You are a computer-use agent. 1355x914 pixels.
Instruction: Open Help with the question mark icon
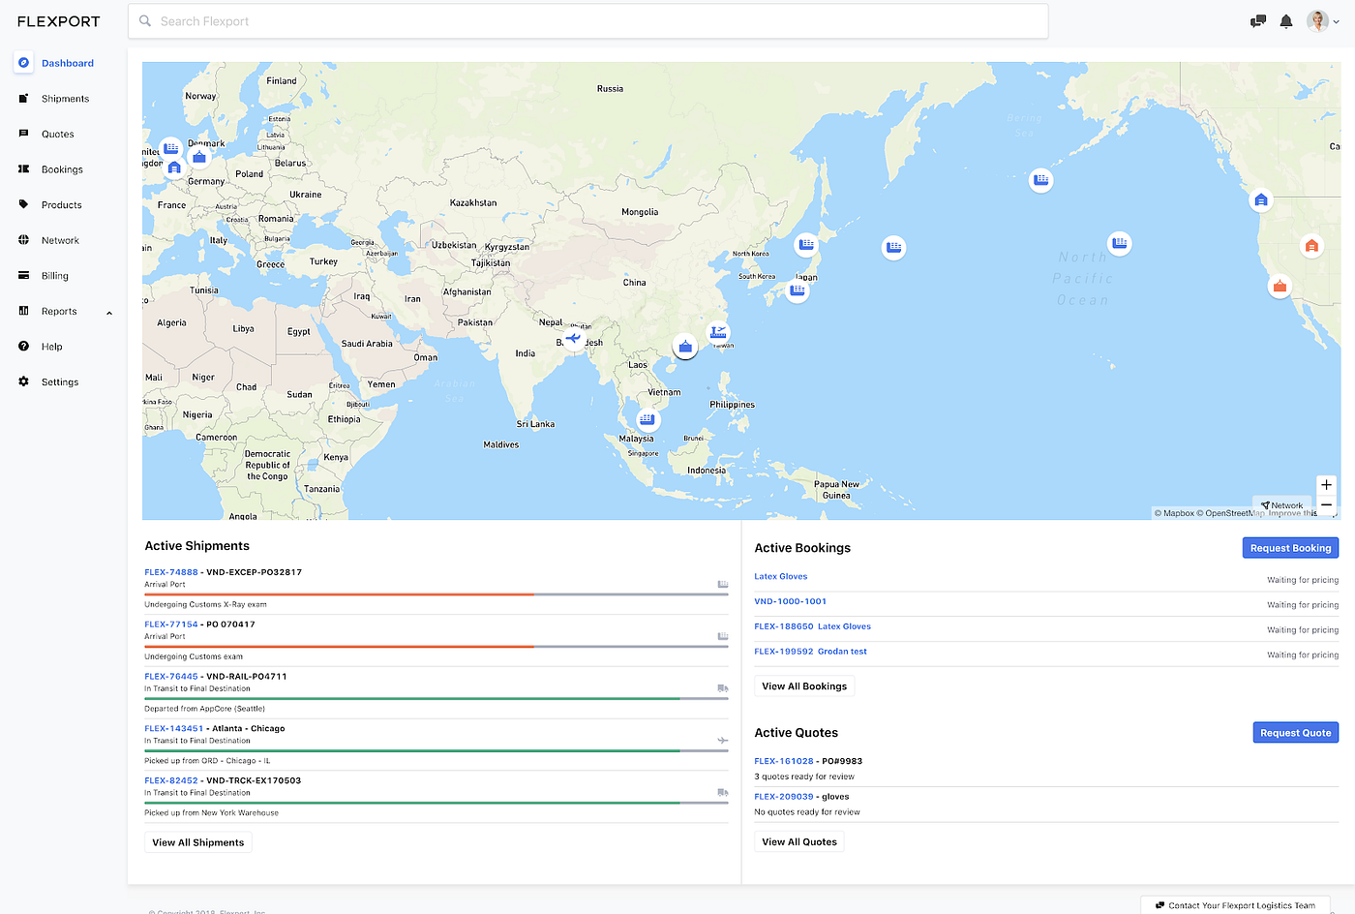click(x=22, y=346)
